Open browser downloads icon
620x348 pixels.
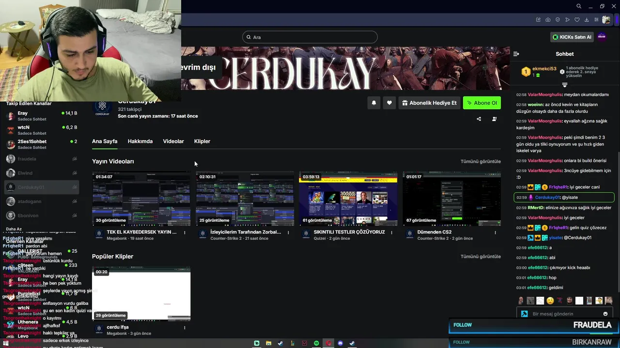pos(587,20)
